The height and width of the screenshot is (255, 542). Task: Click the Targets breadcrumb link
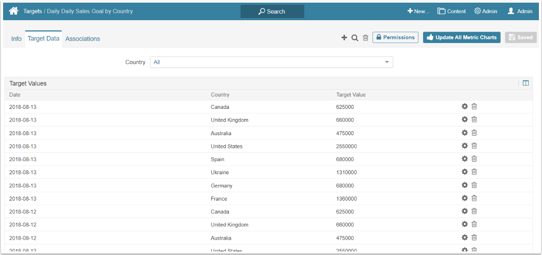(33, 11)
